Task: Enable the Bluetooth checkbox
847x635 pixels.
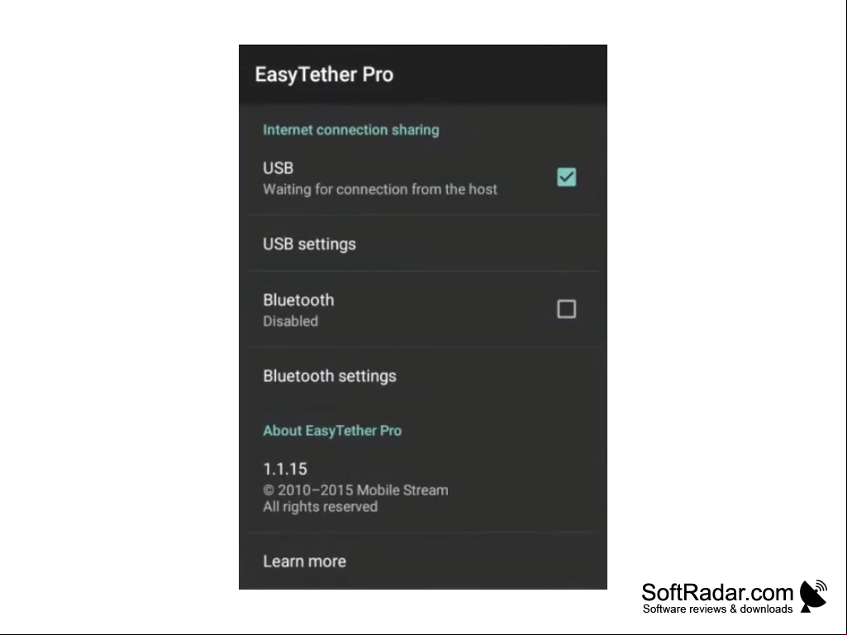Action: pyautogui.click(x=566, y=309)
